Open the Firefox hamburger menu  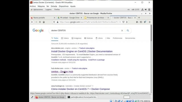coord(150,22)
